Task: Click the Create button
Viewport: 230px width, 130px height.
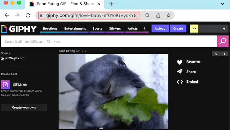Action: click(178, 28)
